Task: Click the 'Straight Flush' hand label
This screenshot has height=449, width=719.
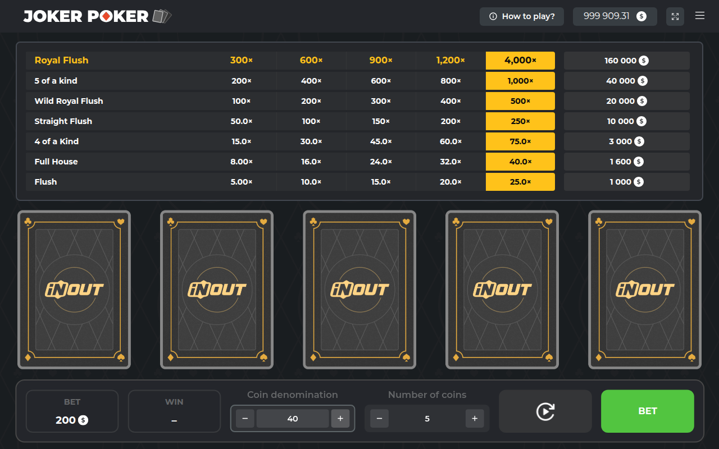Action: [x=63, y=121]
